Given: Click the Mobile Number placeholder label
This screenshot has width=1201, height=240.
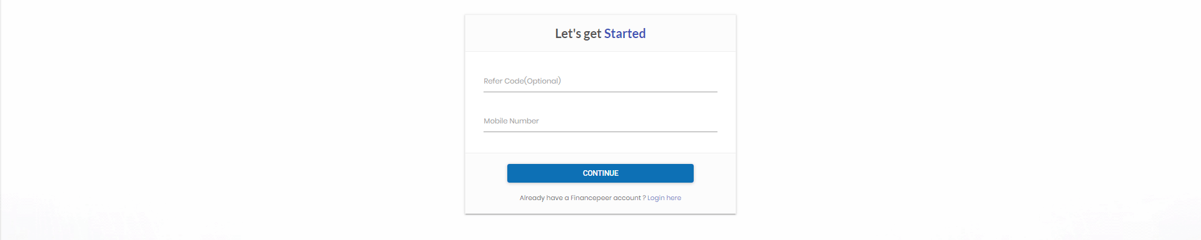Looking at the screenshot, I should (x=511, y=121).
